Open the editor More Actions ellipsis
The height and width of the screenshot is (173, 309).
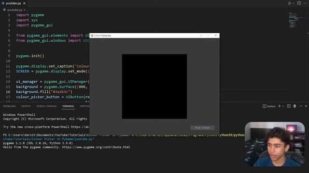(x=305, y=3)
